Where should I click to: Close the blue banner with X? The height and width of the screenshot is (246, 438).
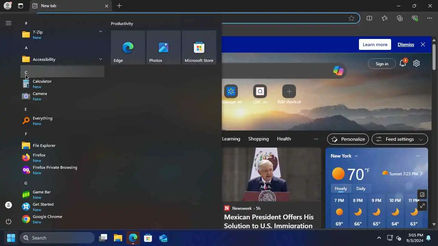pyautogui.click(x=423, y=44)
